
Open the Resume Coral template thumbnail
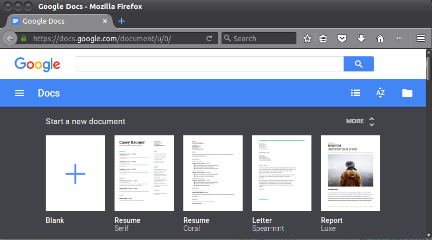tap(213, 173)
